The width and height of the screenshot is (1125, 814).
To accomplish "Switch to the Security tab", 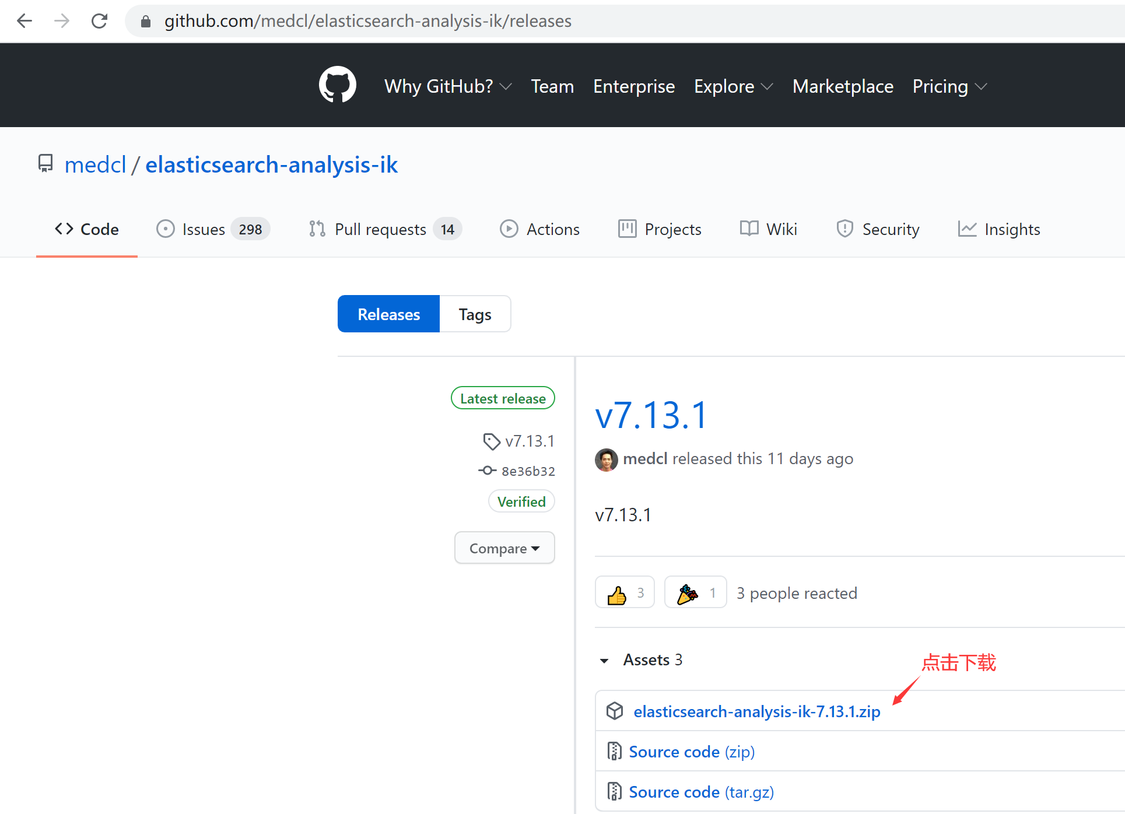I will pyautogui.click(x=878, y=229).
